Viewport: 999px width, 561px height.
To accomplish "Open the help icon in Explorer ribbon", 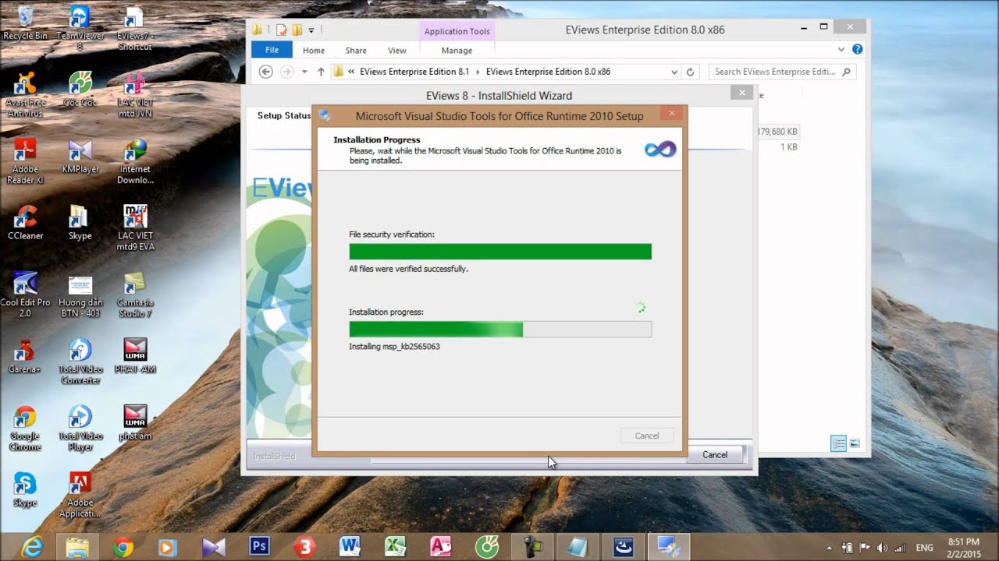I will (857, 49).
